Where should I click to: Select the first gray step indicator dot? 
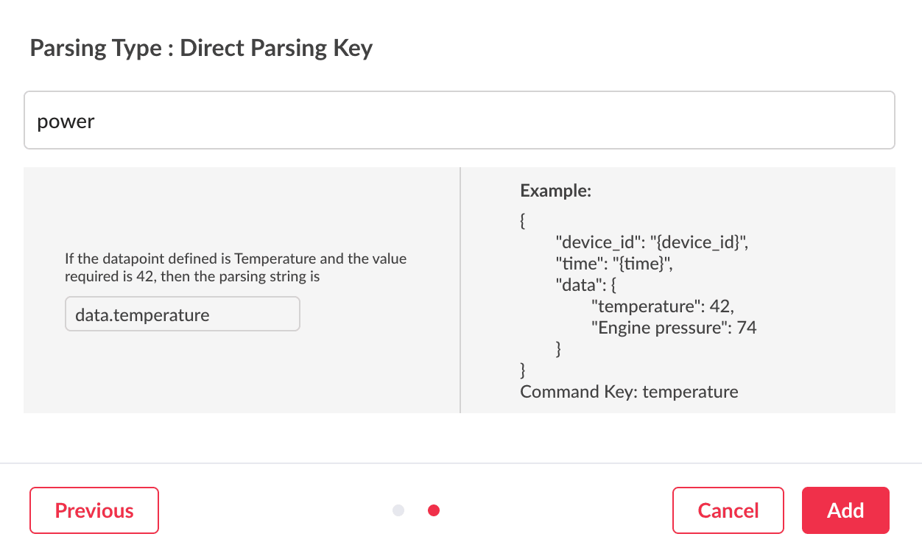pyautogui.click(x=398, y=510)
